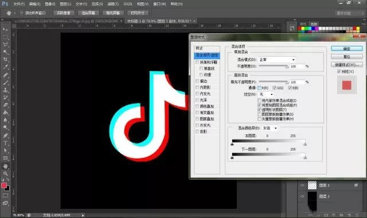This screenshot has height=218, width=367.
Task: Open the 窗口(W) menu
Action: [x=159, y=4]
